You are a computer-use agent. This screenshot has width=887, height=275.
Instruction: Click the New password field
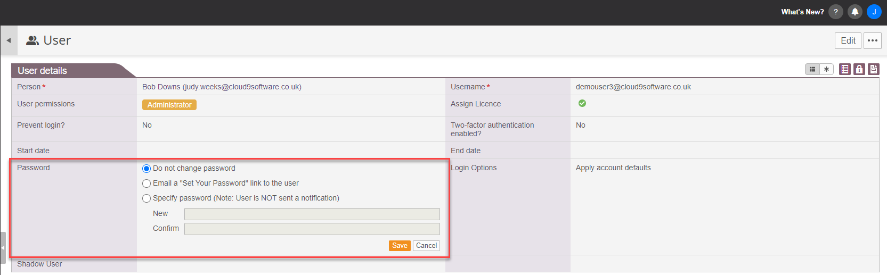312,214
